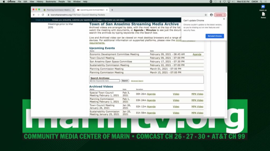Play Video for Sustainability Commission January 25 meeting
The height and width of the screenshot is (151, 270).
(176, 113)
